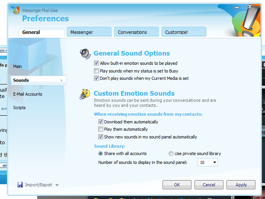Open the Customize! tab
This screenshot has width=265, height=199.
tap(184, 32)
